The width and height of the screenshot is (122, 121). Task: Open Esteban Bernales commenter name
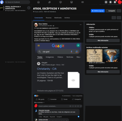click(x=43, y=120)
